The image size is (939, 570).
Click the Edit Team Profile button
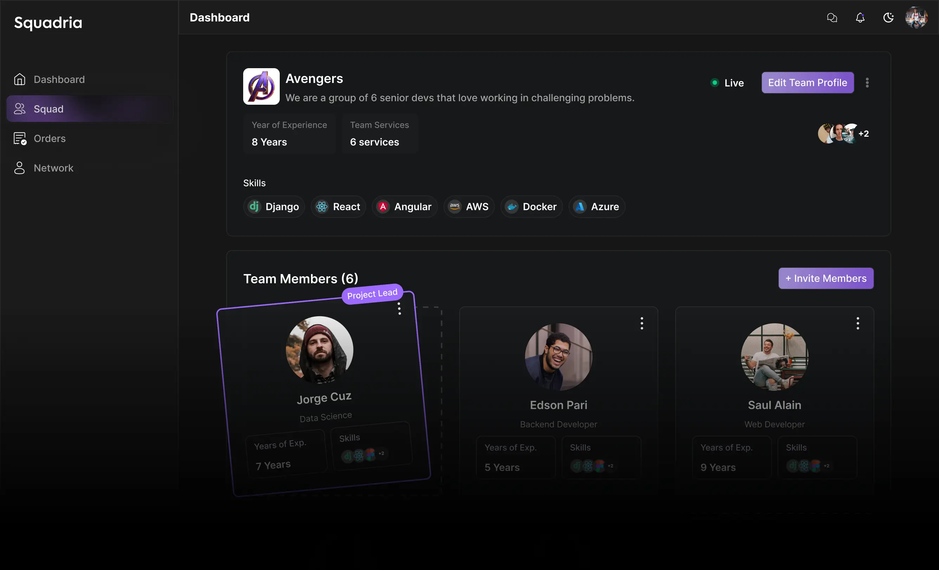pyautogui.click(x=807, y=83)
